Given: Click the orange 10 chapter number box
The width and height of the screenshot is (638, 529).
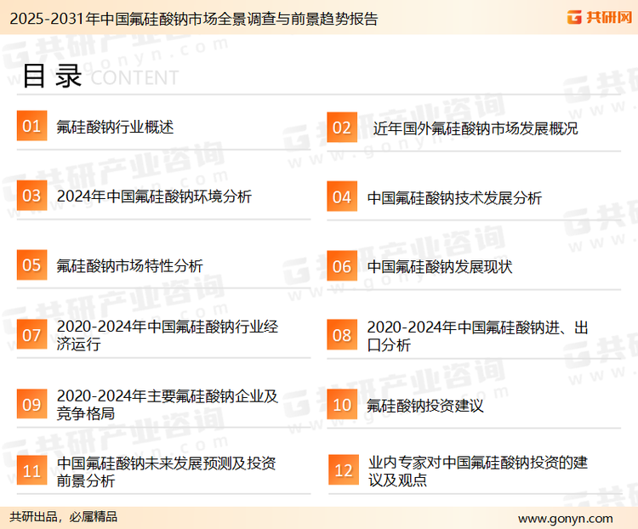Looking at the screenshot, I should pyautogui.click(x=342, y=405).
